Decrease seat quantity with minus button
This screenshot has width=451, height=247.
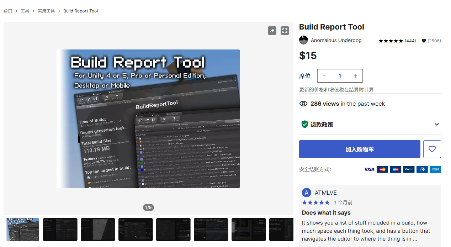coord(324,76)
